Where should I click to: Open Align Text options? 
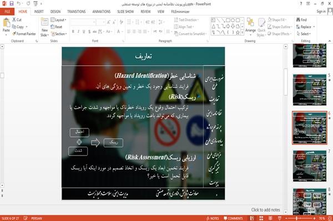tap(184, 27)
